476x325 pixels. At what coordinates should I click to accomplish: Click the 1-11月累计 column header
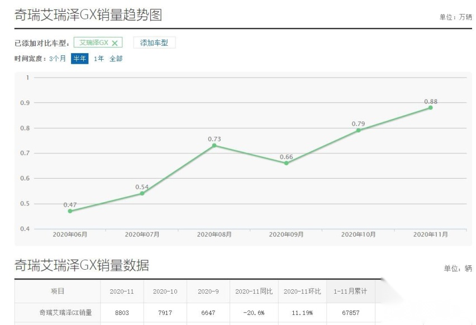pyautogui.click(x=351, y=291)
